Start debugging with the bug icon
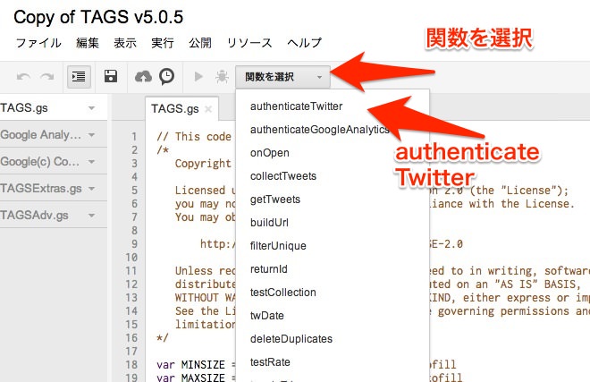This screenshot has height=382, width=590. tap(222, 76)
